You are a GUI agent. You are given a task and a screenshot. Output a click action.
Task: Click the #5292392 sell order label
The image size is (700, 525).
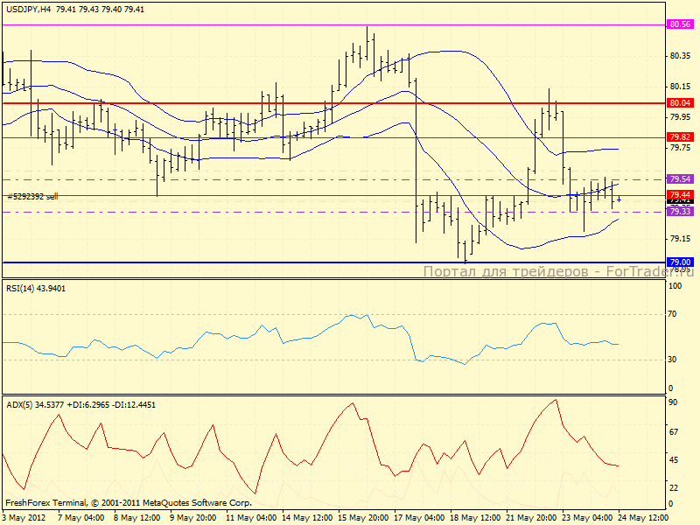pyautogui.click(x=33, y=197)
